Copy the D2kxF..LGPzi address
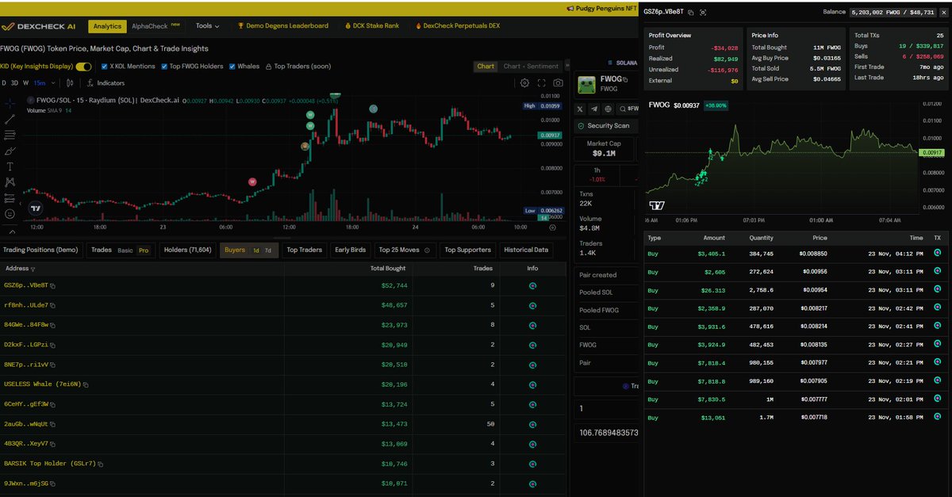The height and width of the screenshot is (497, 952). pos(53,345)
